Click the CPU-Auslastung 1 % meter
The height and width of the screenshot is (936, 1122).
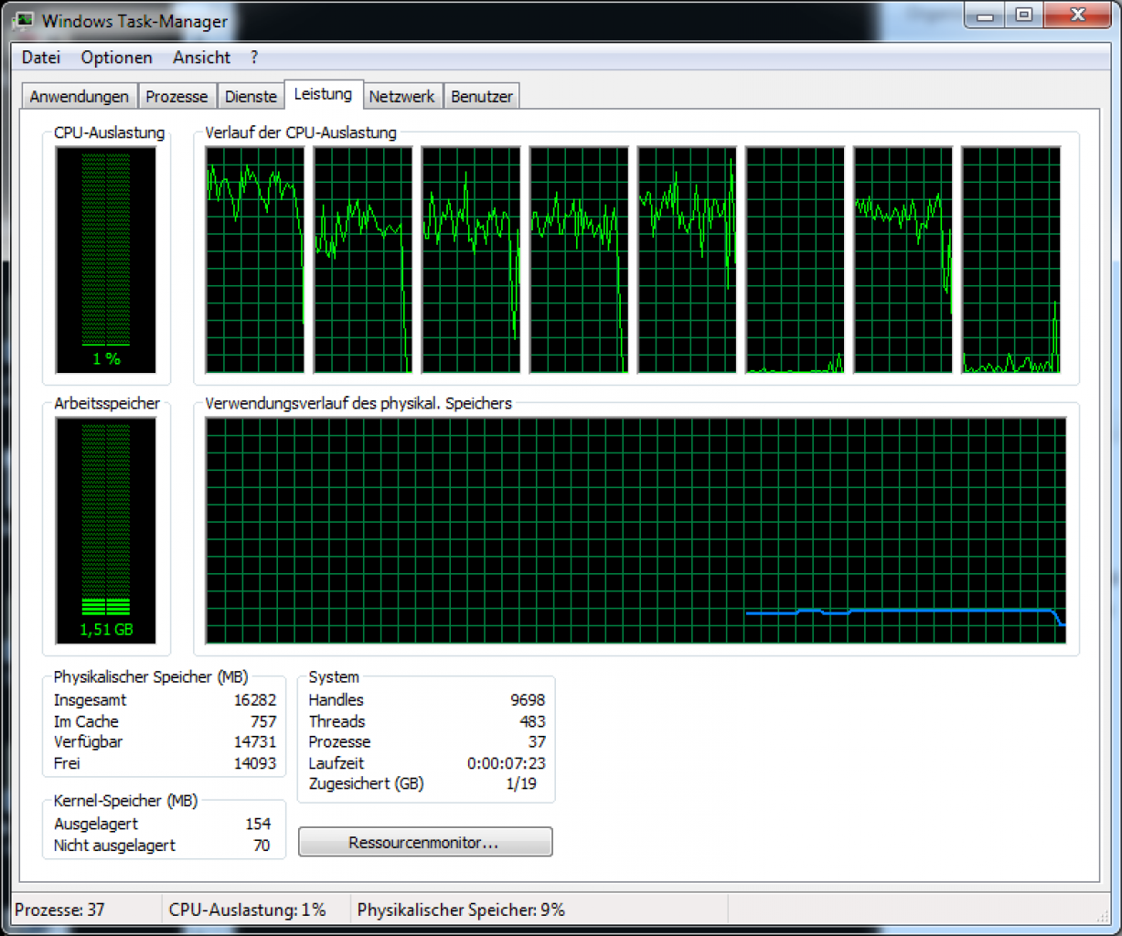point(106,261)
